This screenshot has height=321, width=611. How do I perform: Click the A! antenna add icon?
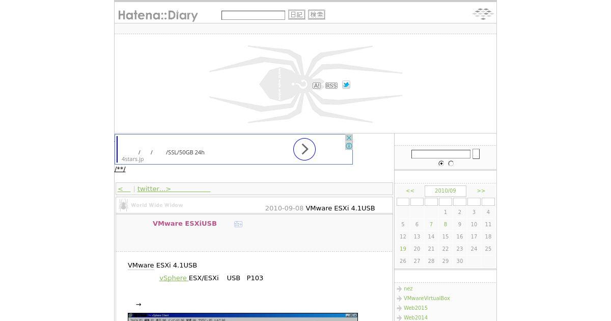pyautogui.click(x=317, y=86)
